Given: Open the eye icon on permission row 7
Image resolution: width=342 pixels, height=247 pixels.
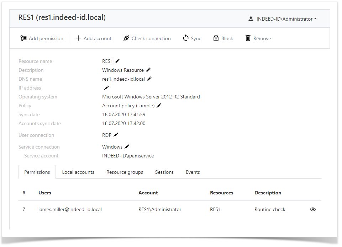Looking at the screenshot, I should [x=312, y=209].
